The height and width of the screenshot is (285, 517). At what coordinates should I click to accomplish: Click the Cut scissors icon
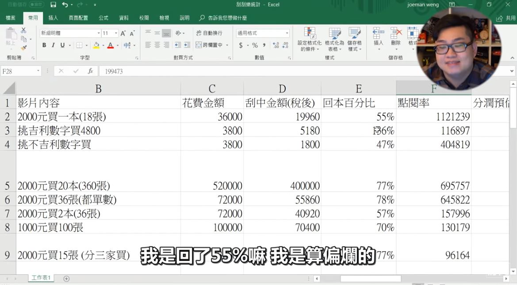23,30
